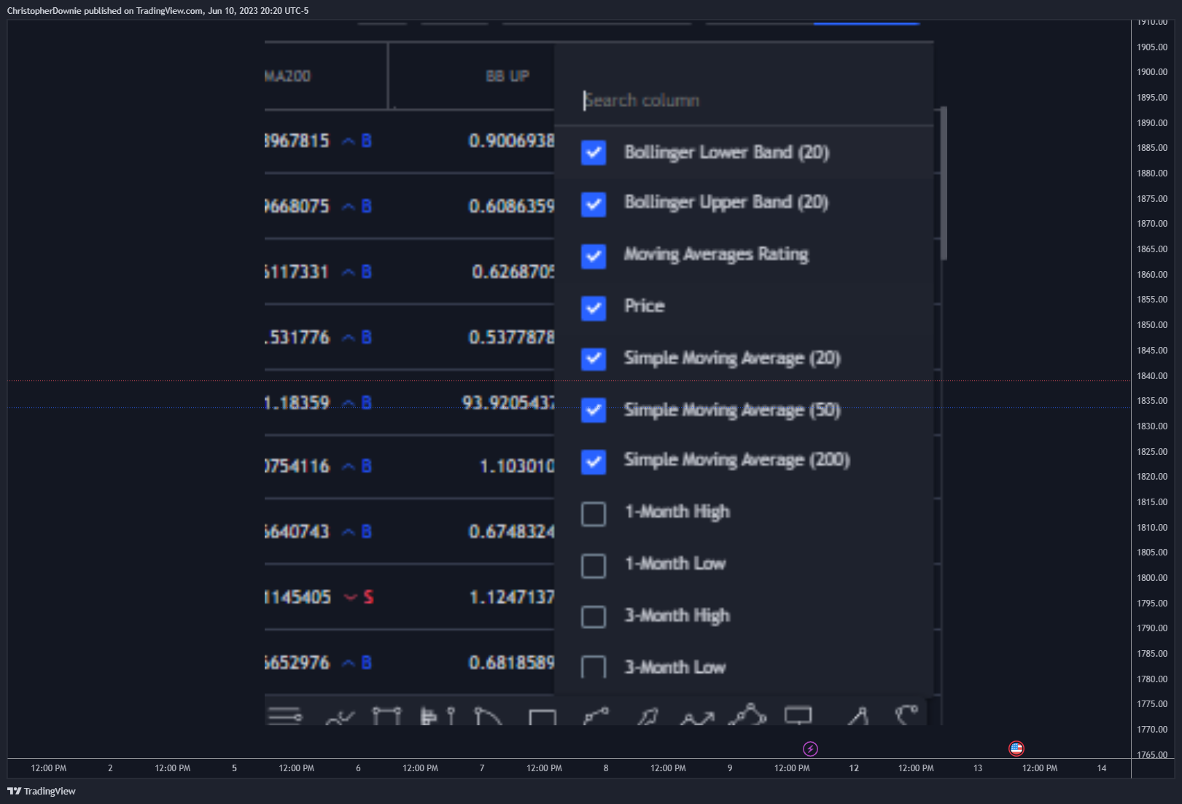This screenshot has height=804, width=1182.
Task: Select the callout screen-shaped tool icon
Action: 798,716
